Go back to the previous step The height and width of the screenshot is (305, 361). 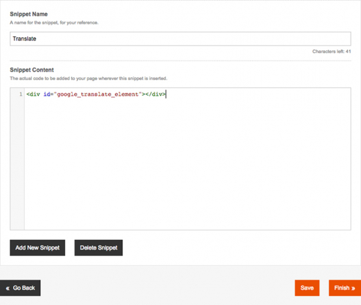point(20,288)
